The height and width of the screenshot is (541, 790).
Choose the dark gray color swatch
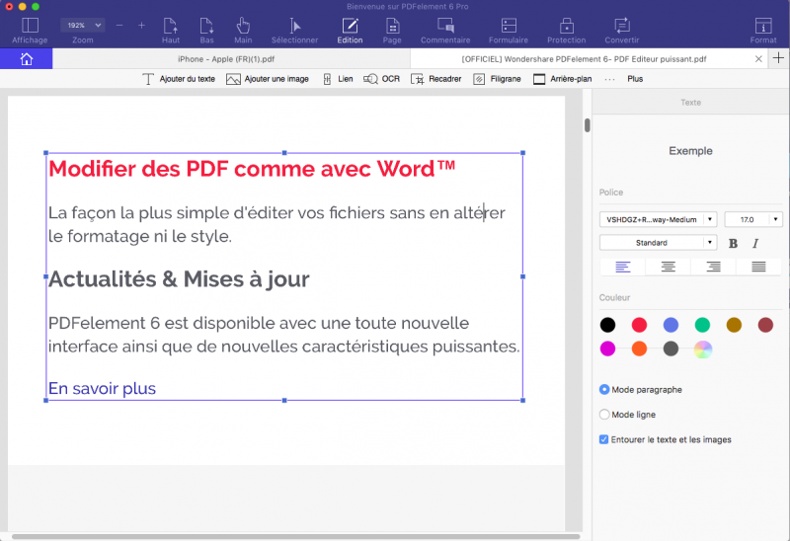click(x=671, y=348)
